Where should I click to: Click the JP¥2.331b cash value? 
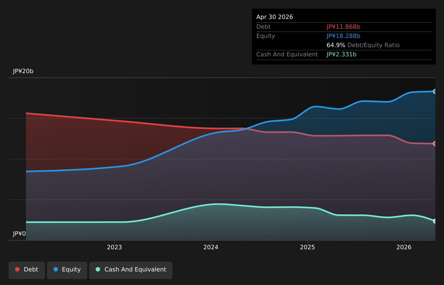point(342,54)
